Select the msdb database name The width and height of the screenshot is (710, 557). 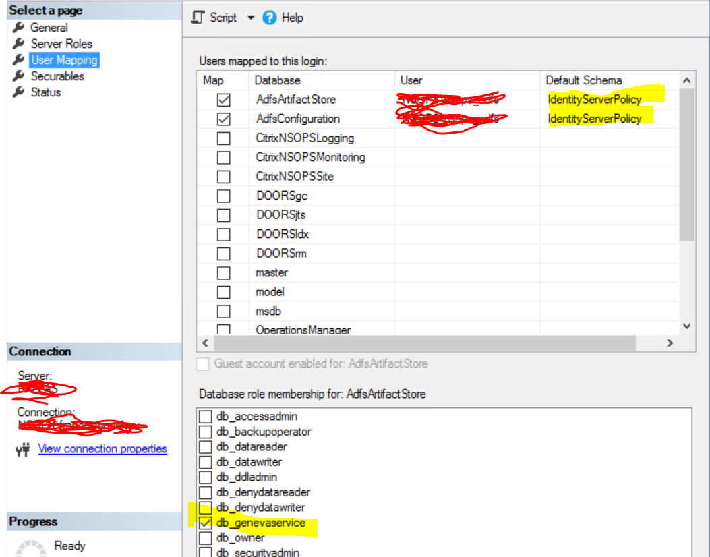click(x=268, y=312)
